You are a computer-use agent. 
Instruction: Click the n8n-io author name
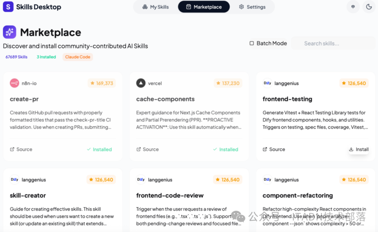pos(29,83)
